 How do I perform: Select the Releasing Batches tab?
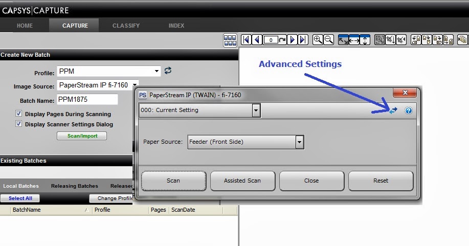pos(75,186)
